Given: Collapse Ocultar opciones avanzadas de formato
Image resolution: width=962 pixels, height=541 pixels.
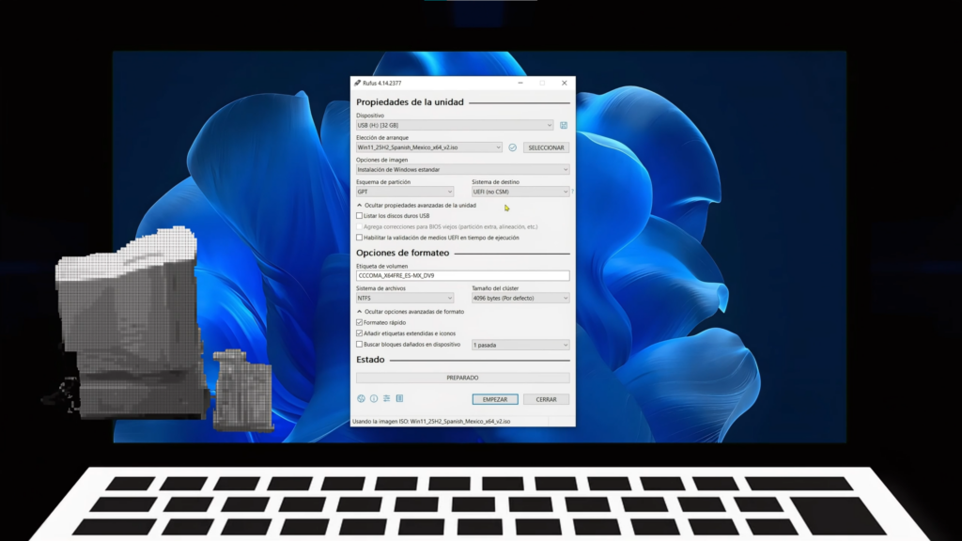Looking at the screenshot, I should click(411, 312).
